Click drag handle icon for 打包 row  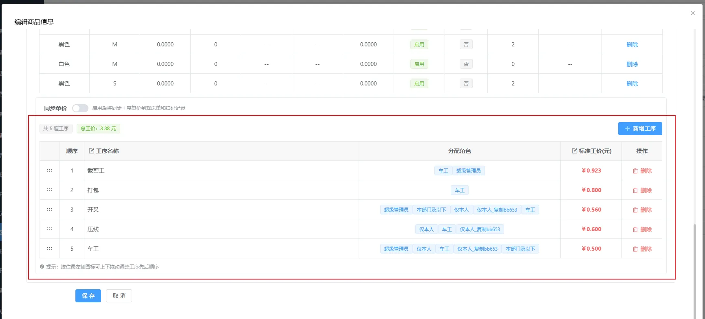click(49, 190)
